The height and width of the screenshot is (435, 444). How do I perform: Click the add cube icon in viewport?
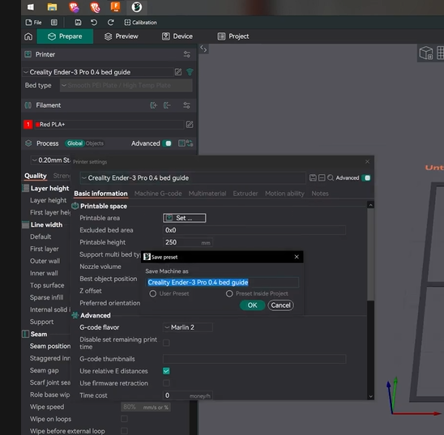pyautogui.click(x=426, y=53)
